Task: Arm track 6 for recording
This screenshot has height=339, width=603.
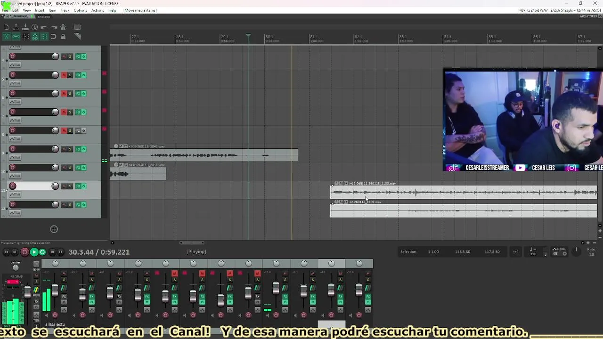Action: point(13,94)
